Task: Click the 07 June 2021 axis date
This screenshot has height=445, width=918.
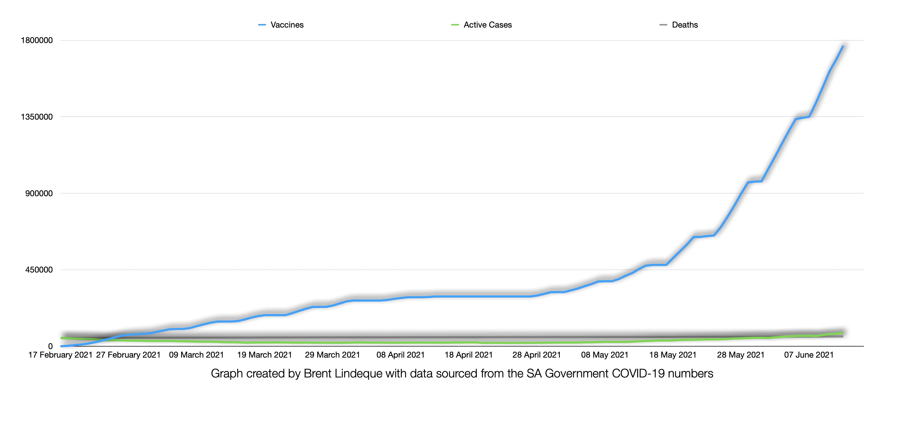Action: (808, 355)
